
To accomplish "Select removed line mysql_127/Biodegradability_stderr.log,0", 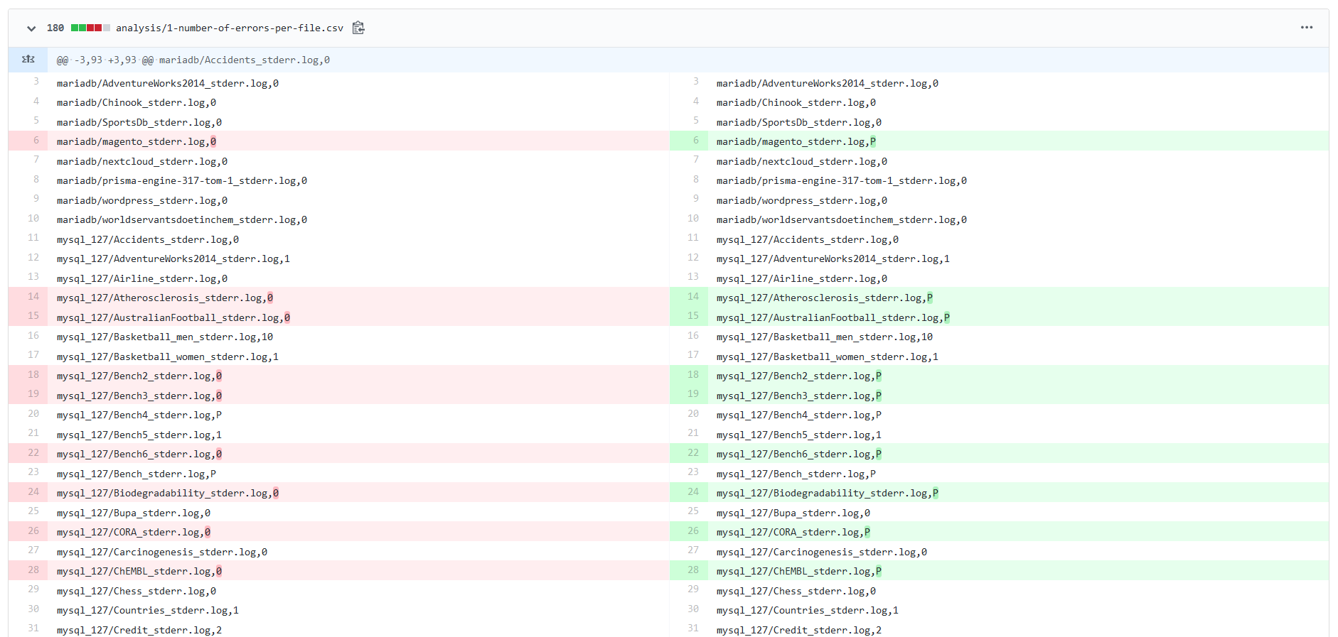I will pos(168,494).
